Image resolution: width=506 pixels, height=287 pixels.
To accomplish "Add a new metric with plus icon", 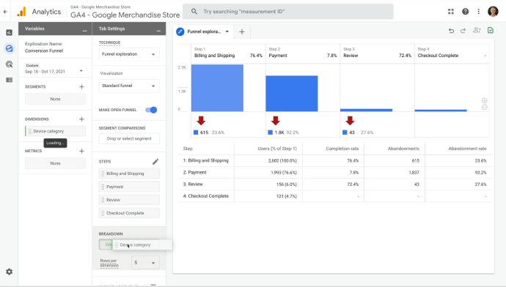I will point(81,151).
